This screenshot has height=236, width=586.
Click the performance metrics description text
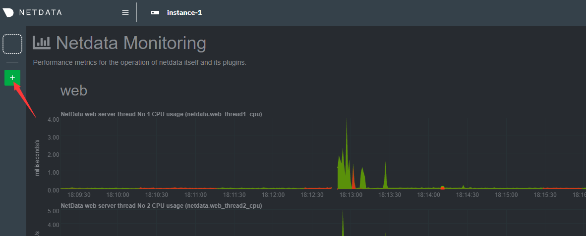[x=139, y=63]
